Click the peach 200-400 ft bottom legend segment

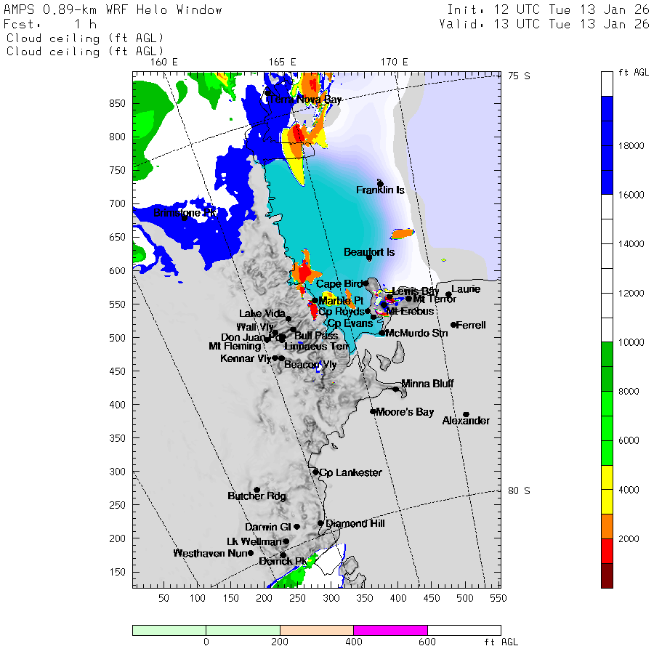coord(317,630)
